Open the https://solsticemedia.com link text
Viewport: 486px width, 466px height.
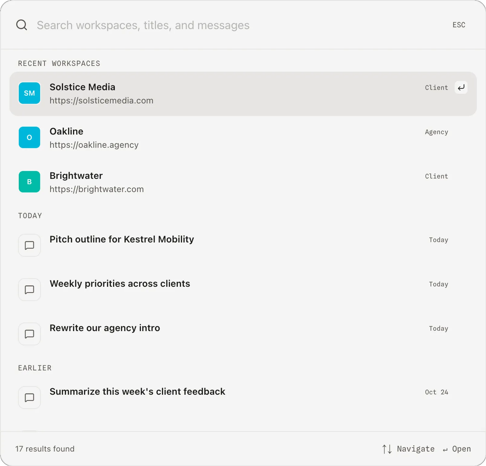101,101
